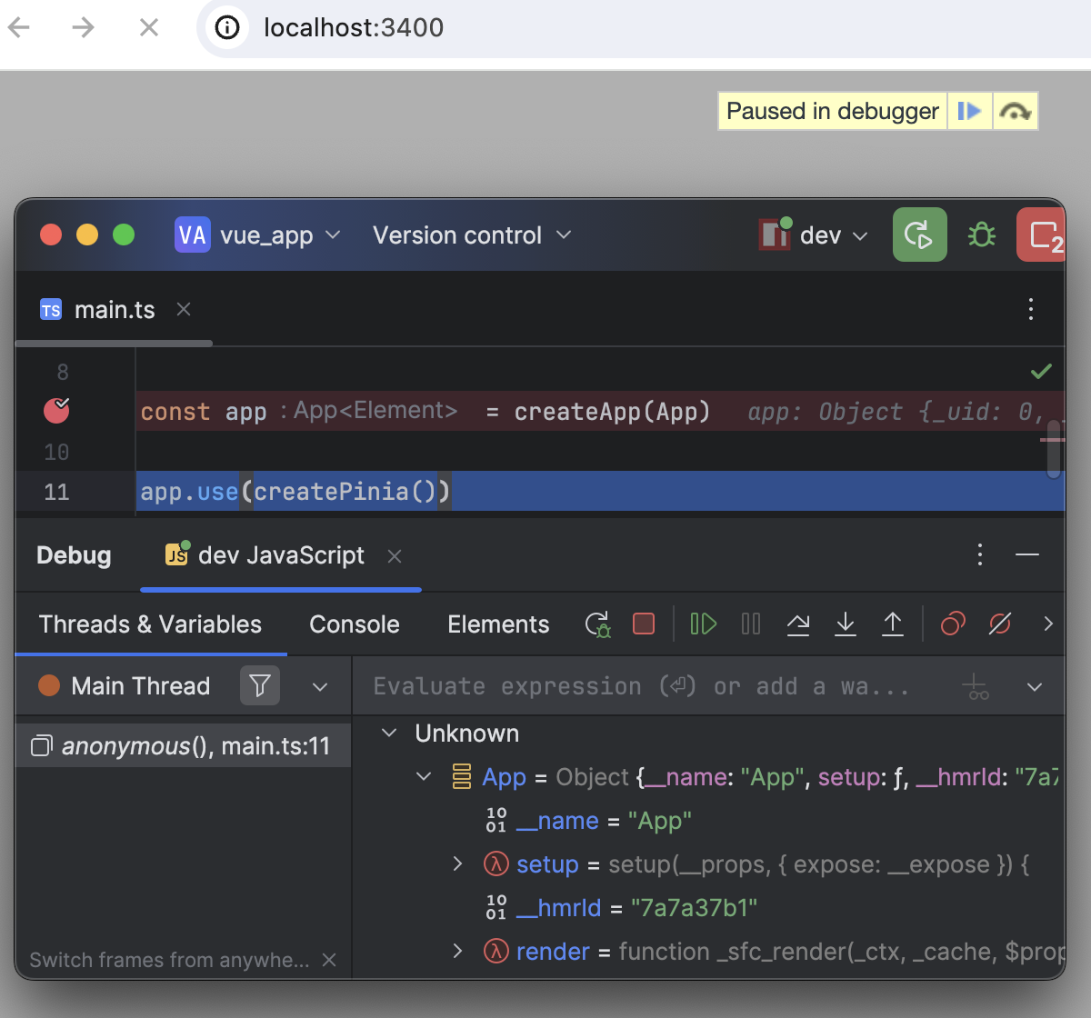Image resolution: width=1091 pixels, height=1018 pixels.
Task: Select the anonymous() main.ts:11 frame
Action: (x=182, y=744)
